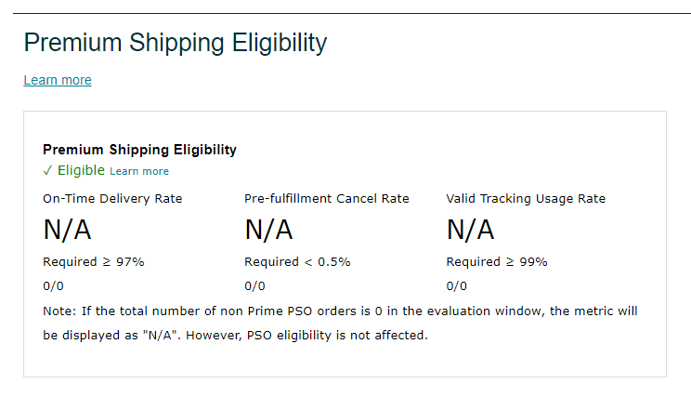
Task: Click 0/0 under On-Time Delivery Rate
Action: point(54,285)
